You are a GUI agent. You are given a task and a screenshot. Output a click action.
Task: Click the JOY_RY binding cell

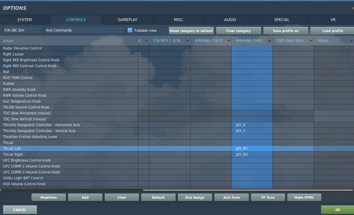pos(252,149)
